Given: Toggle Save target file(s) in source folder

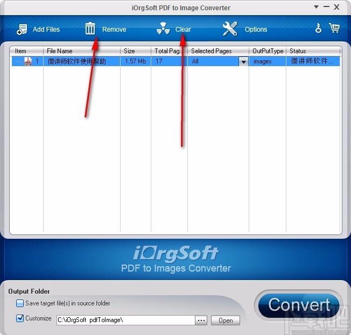Looking at the screenshot, I should (20, 303).
